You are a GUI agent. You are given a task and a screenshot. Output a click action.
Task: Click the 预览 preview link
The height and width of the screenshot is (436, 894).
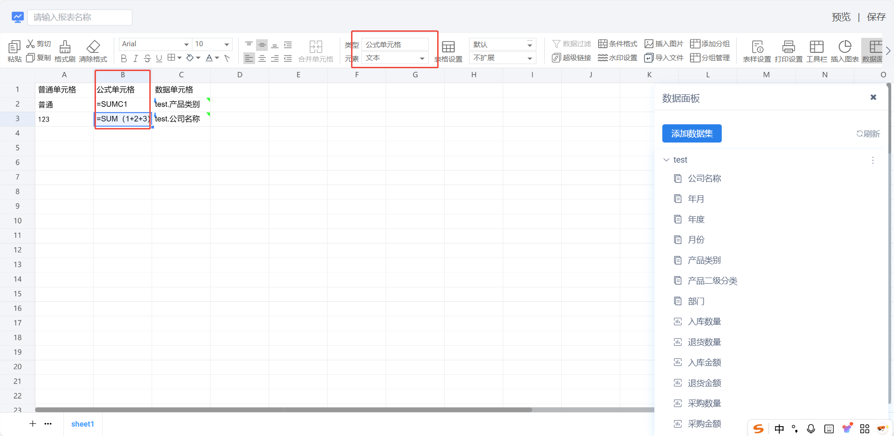[x=841, y=17]
